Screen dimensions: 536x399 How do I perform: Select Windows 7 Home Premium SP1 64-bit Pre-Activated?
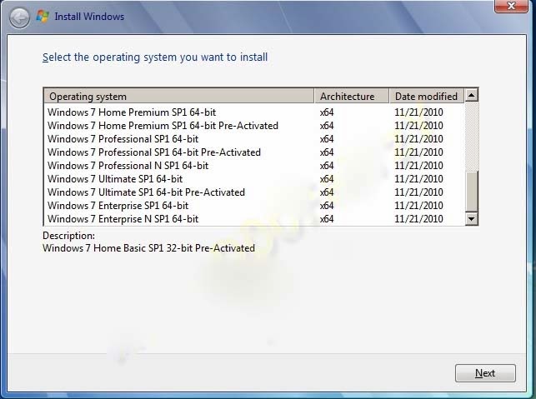click(x=255, y=126)
